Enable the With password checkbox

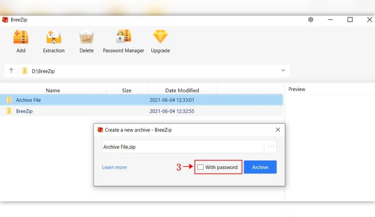point(201,167)
